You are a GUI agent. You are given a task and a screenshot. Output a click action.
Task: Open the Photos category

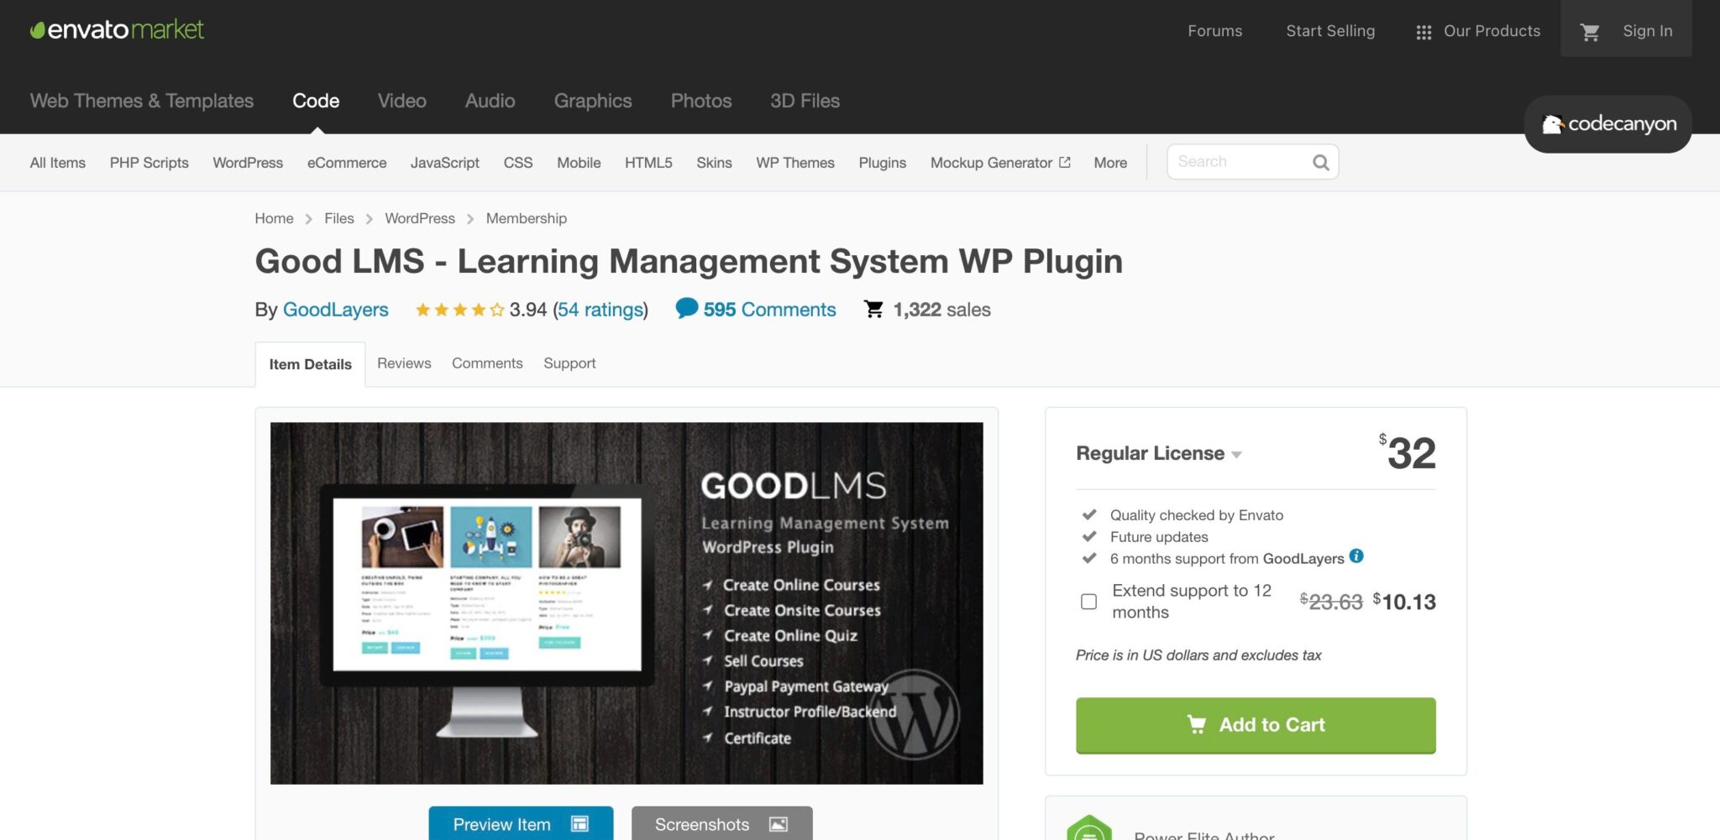(701, 101)
